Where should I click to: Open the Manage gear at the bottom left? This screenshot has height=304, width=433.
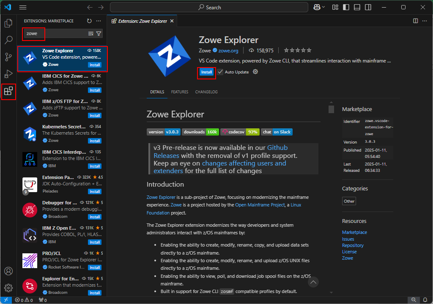pyautogui.click(x=8, y=288)
